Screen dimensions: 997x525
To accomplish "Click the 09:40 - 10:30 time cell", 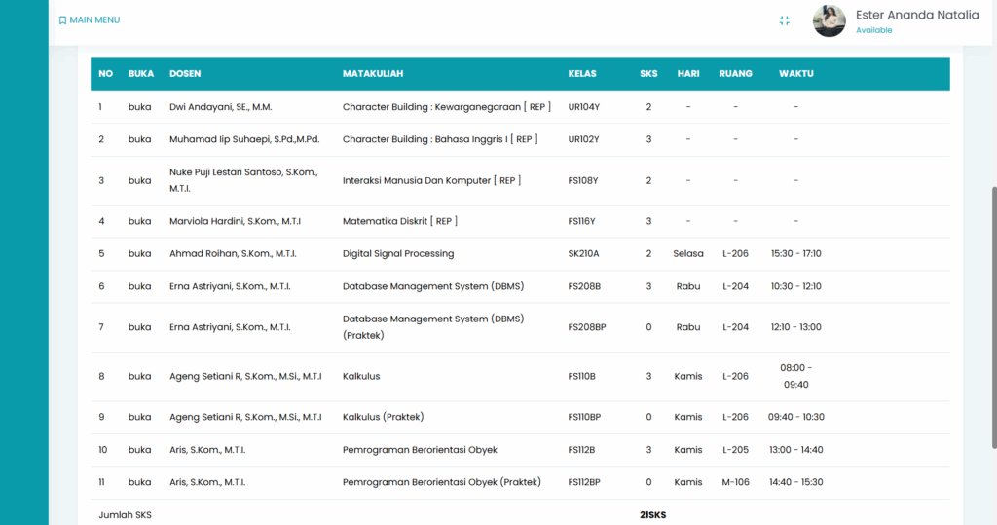I will pyautogui.click(x=796, y=418).
